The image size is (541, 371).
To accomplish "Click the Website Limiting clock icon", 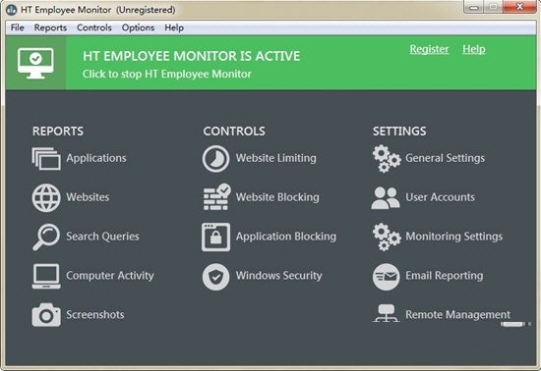I will point(215,159).
